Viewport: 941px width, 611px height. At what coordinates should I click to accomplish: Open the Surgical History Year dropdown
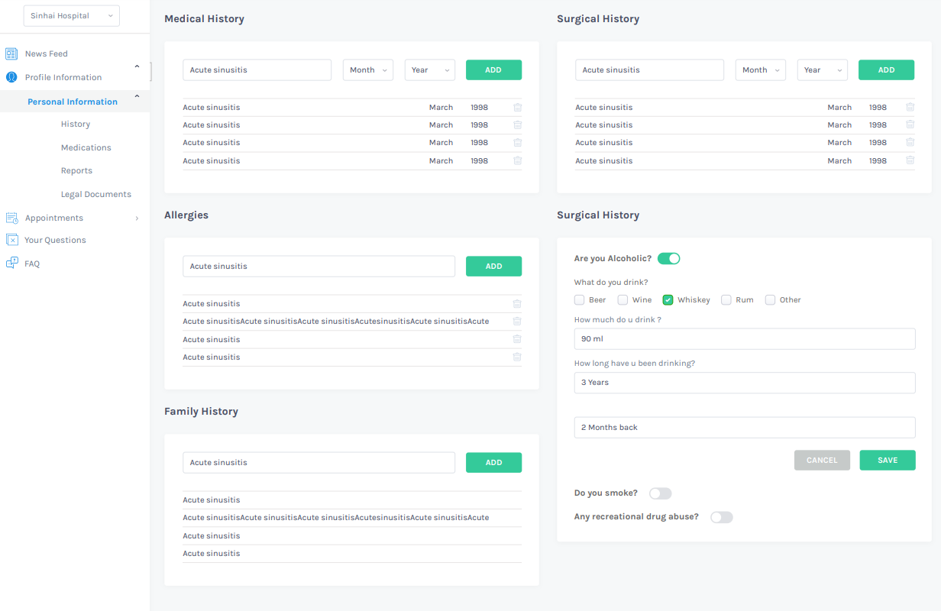pyautogui.click(x=822, y=70)
